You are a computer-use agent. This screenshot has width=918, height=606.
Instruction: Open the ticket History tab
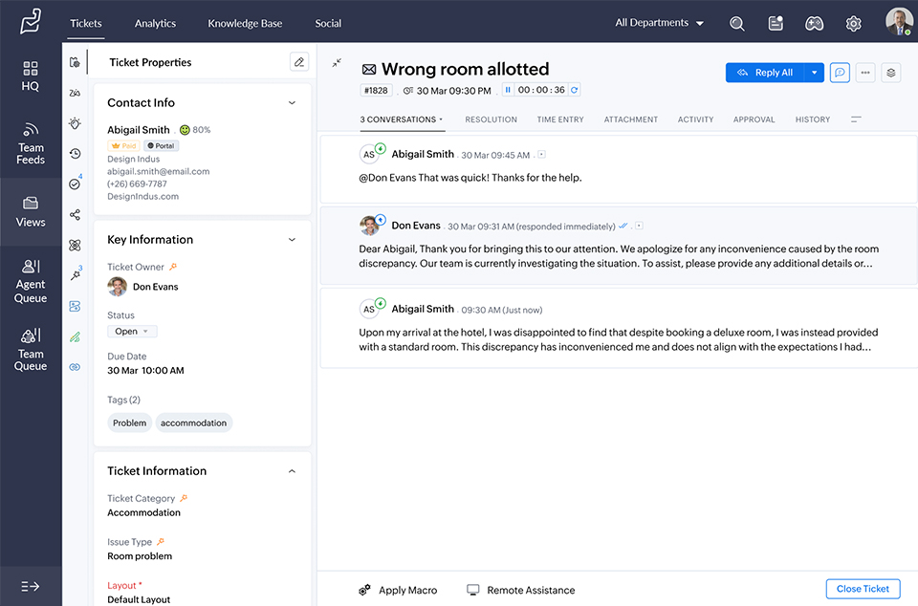[813, 119]
